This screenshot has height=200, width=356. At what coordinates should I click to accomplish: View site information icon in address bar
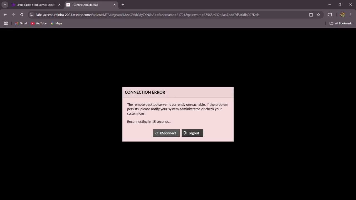tap(32, 15)
